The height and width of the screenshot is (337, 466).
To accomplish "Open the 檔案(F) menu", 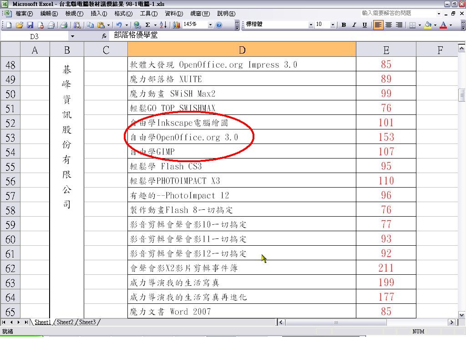I will click(24, 14).
